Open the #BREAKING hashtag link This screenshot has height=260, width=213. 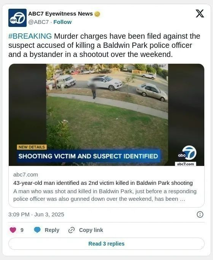(x=30, y=36)
